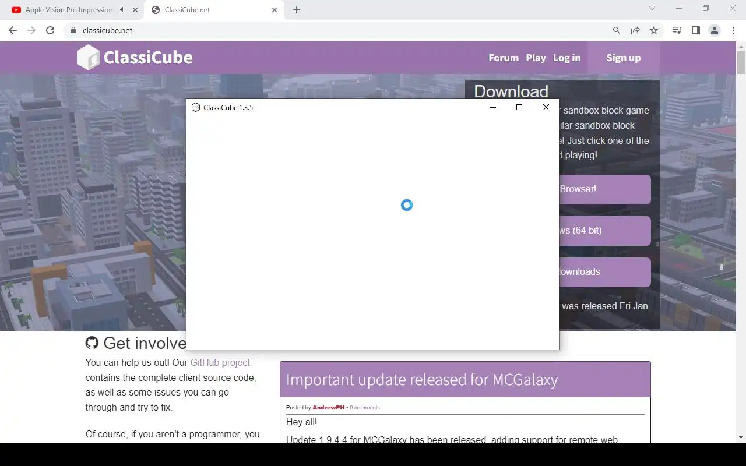This screenshot has width=746, height=466.
Task: Open the search magnifier in address bar
Action: pos(617,30)
